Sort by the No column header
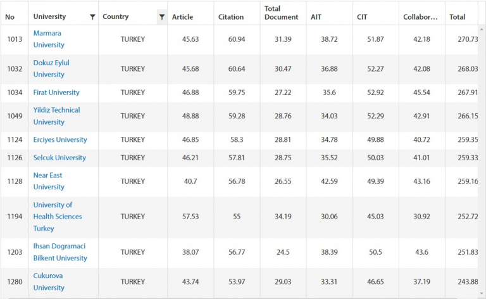Image resolution: width=486 pixels, height=299 pixels. [x=10, y=17]
